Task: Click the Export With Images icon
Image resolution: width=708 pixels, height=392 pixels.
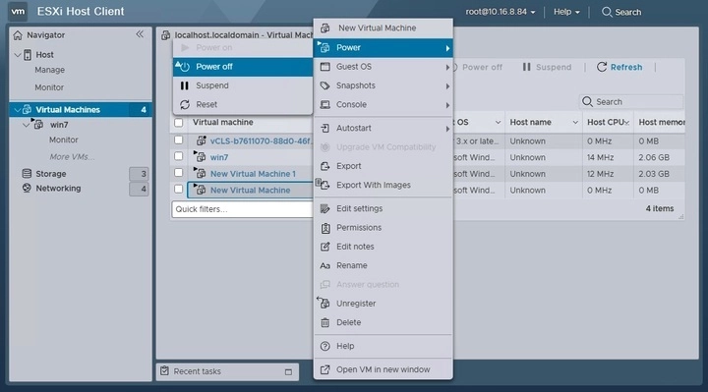Action: 323,184
